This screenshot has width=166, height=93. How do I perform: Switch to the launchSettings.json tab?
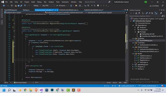point(11,10)
